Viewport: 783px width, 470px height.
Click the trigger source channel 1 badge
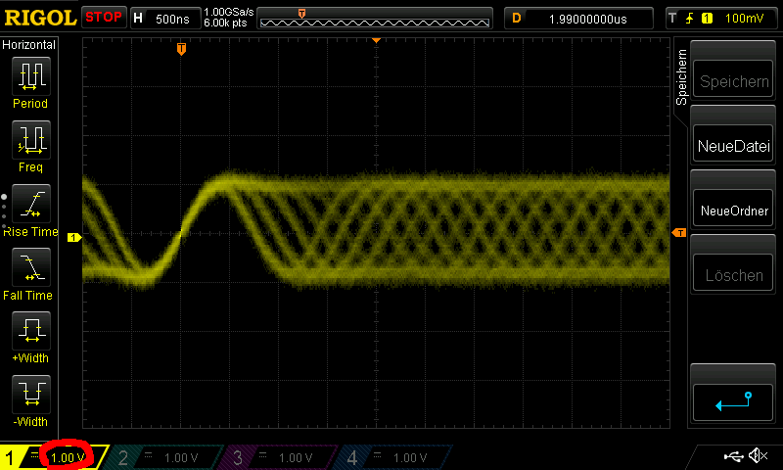coord(707,19)
